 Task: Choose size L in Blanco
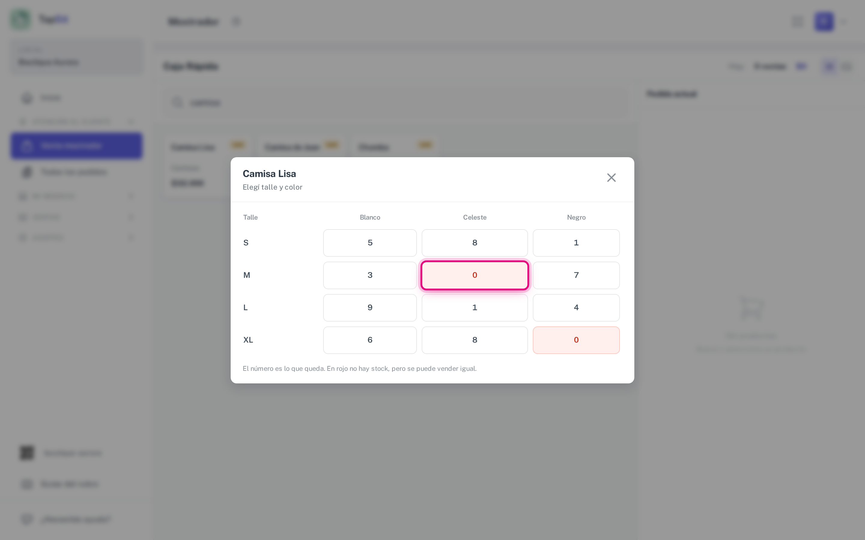point(370,307)
